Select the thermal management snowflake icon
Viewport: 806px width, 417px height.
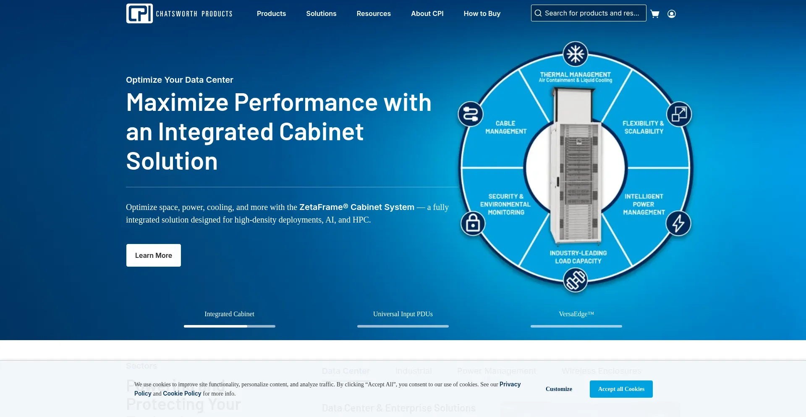coord(575,54)
